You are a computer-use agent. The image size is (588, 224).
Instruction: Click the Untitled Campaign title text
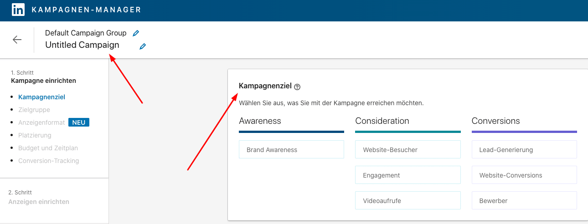coord(82,45)
